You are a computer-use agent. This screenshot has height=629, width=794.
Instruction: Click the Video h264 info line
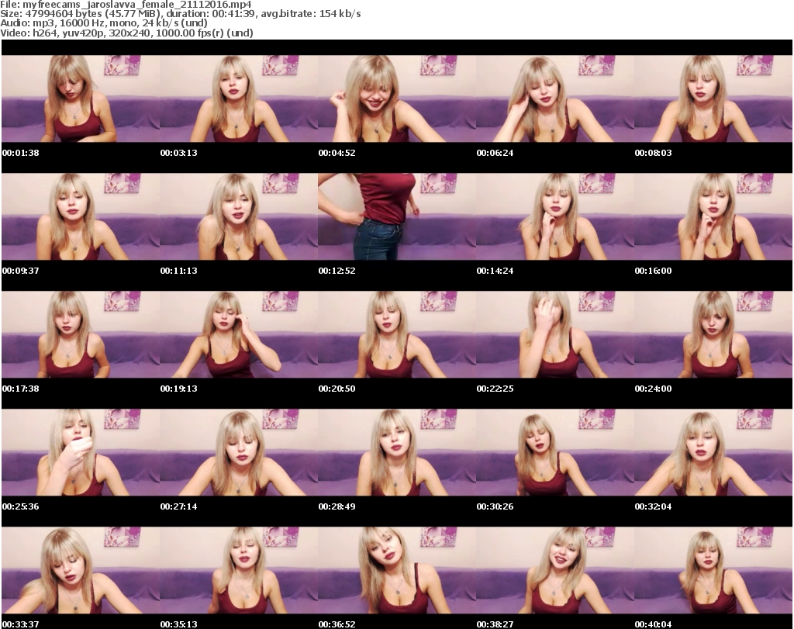pyautogui.click(x=126, y=33)
